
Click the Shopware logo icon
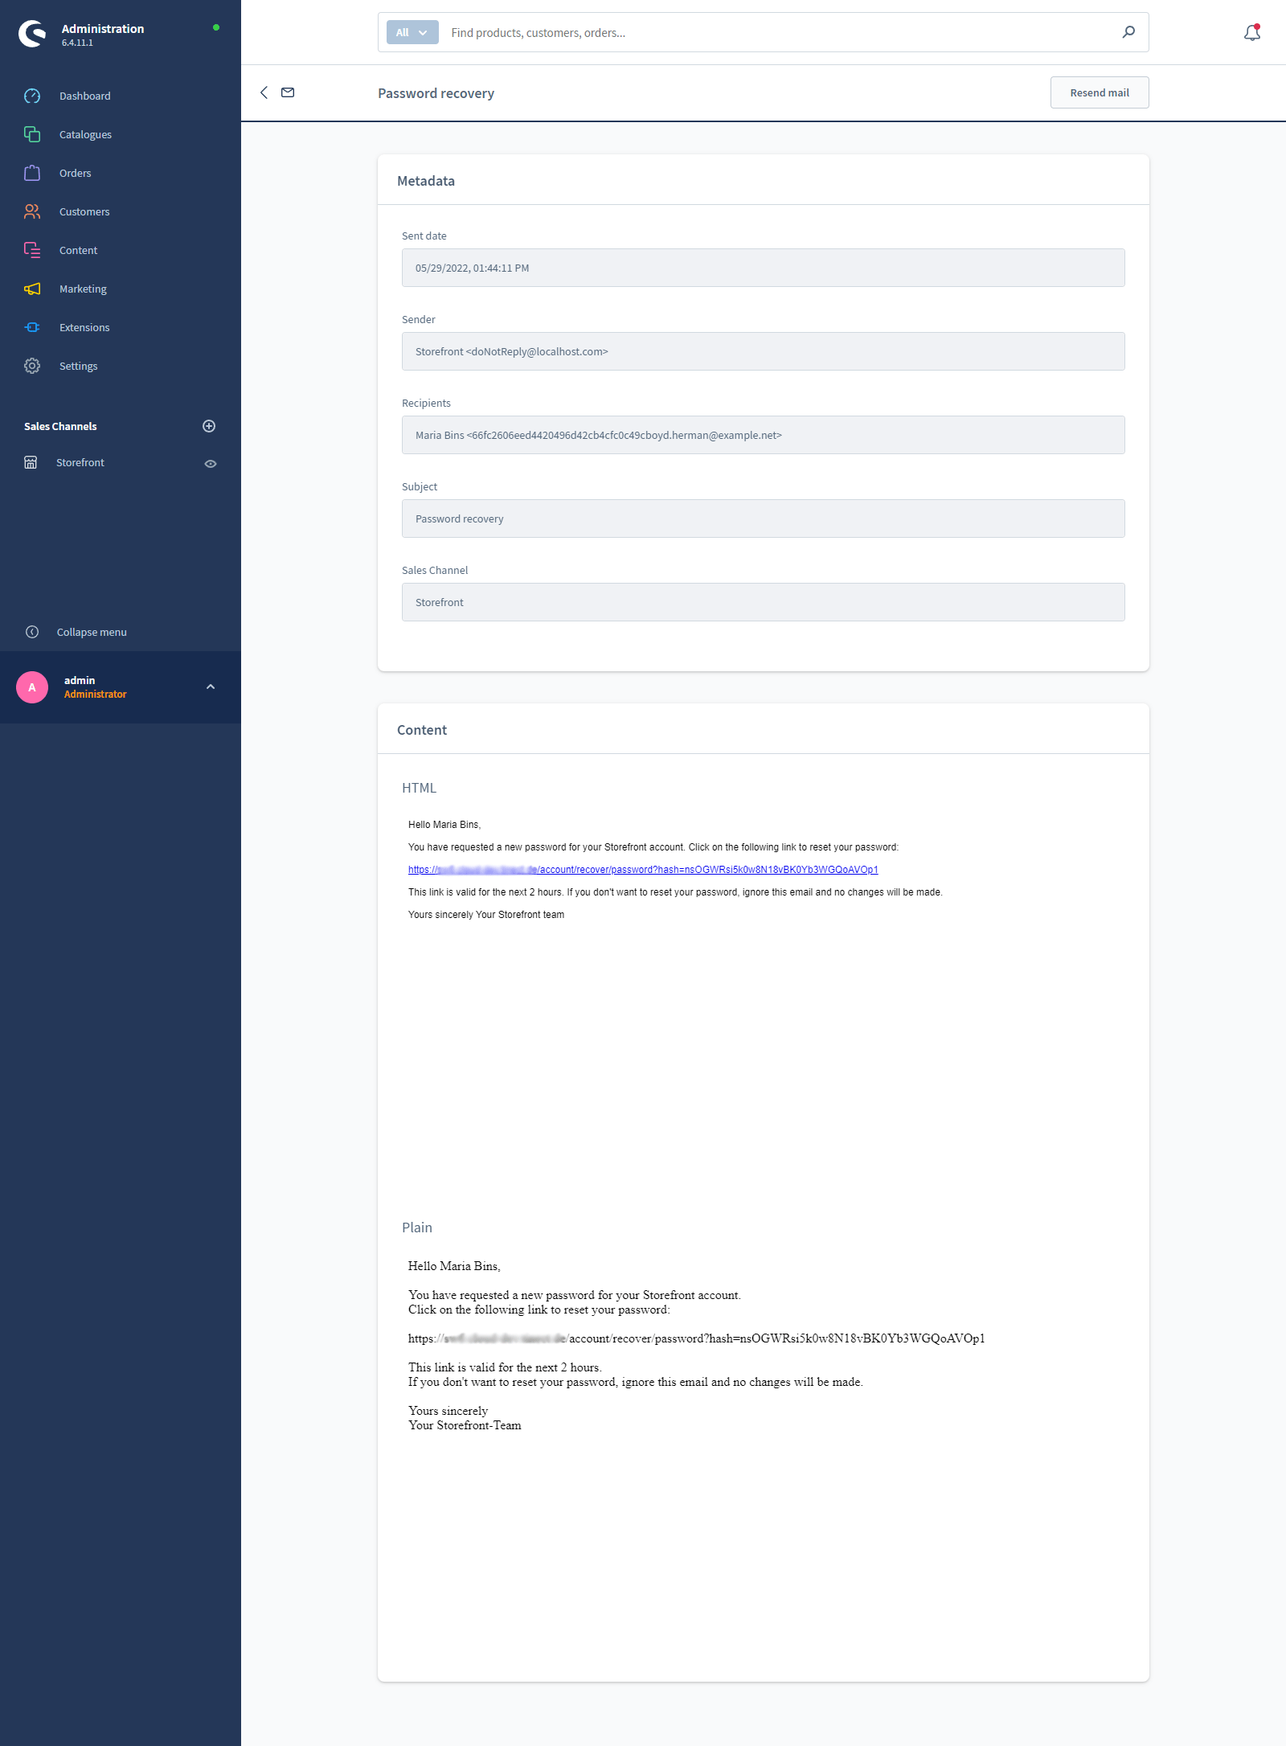click(x=32, y=34)
